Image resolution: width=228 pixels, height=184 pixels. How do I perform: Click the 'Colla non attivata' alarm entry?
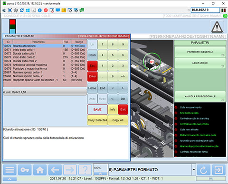coord(189,129)
